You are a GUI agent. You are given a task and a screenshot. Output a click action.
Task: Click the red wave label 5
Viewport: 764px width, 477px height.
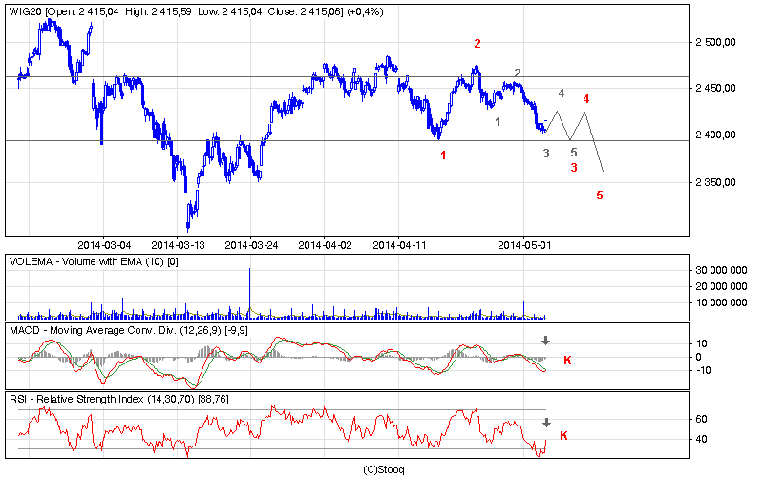[x=600, y=196]
